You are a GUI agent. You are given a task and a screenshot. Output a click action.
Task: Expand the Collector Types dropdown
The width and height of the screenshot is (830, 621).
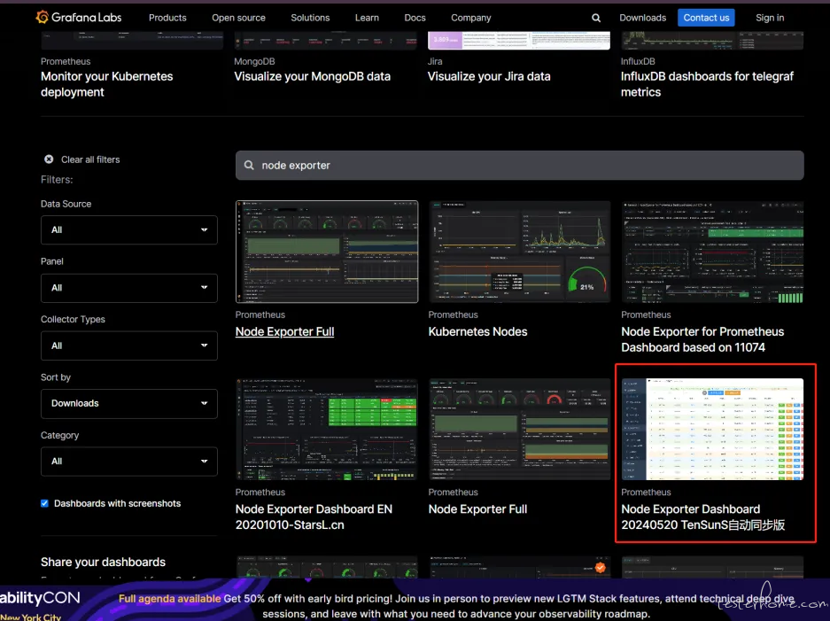point(129,345)
